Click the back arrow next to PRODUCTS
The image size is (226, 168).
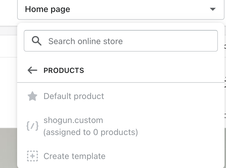32,70
